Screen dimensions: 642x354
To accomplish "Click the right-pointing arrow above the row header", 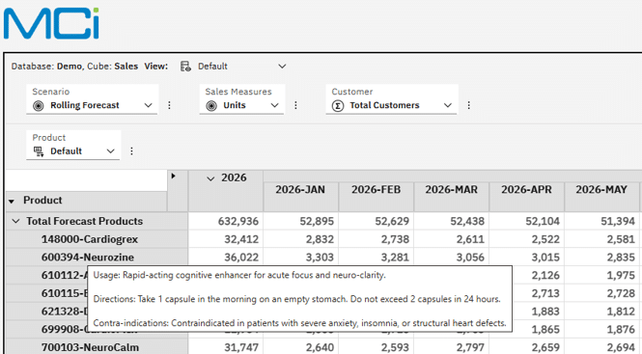I will point(173,176).
